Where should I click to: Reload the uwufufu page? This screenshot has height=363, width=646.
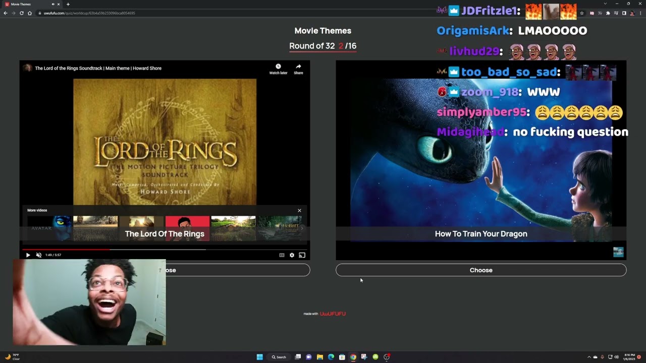pyautogui.click(x=22, y=13)
